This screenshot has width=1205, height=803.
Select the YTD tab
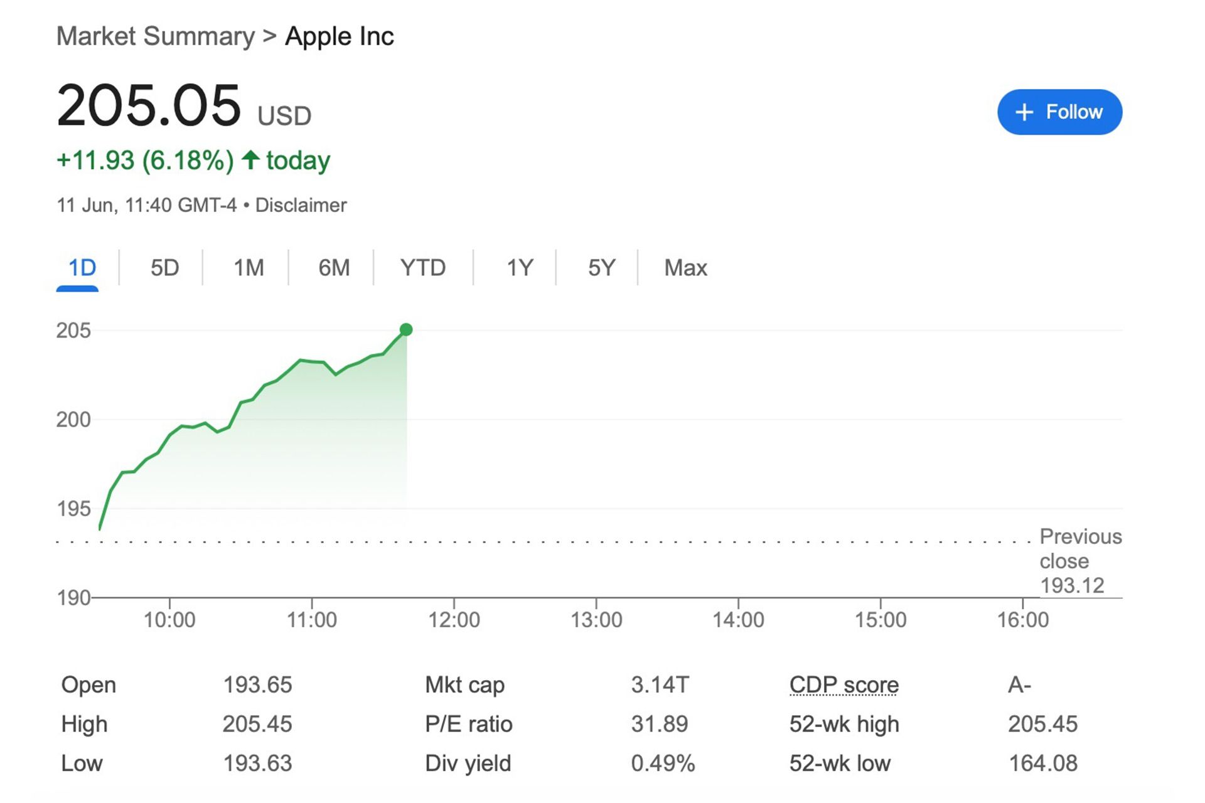click(423, 268)
